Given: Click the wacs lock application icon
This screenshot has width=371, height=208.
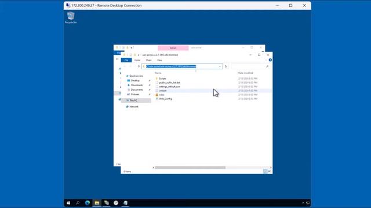Looking at the screenshot, I should [x=157, y=95].
